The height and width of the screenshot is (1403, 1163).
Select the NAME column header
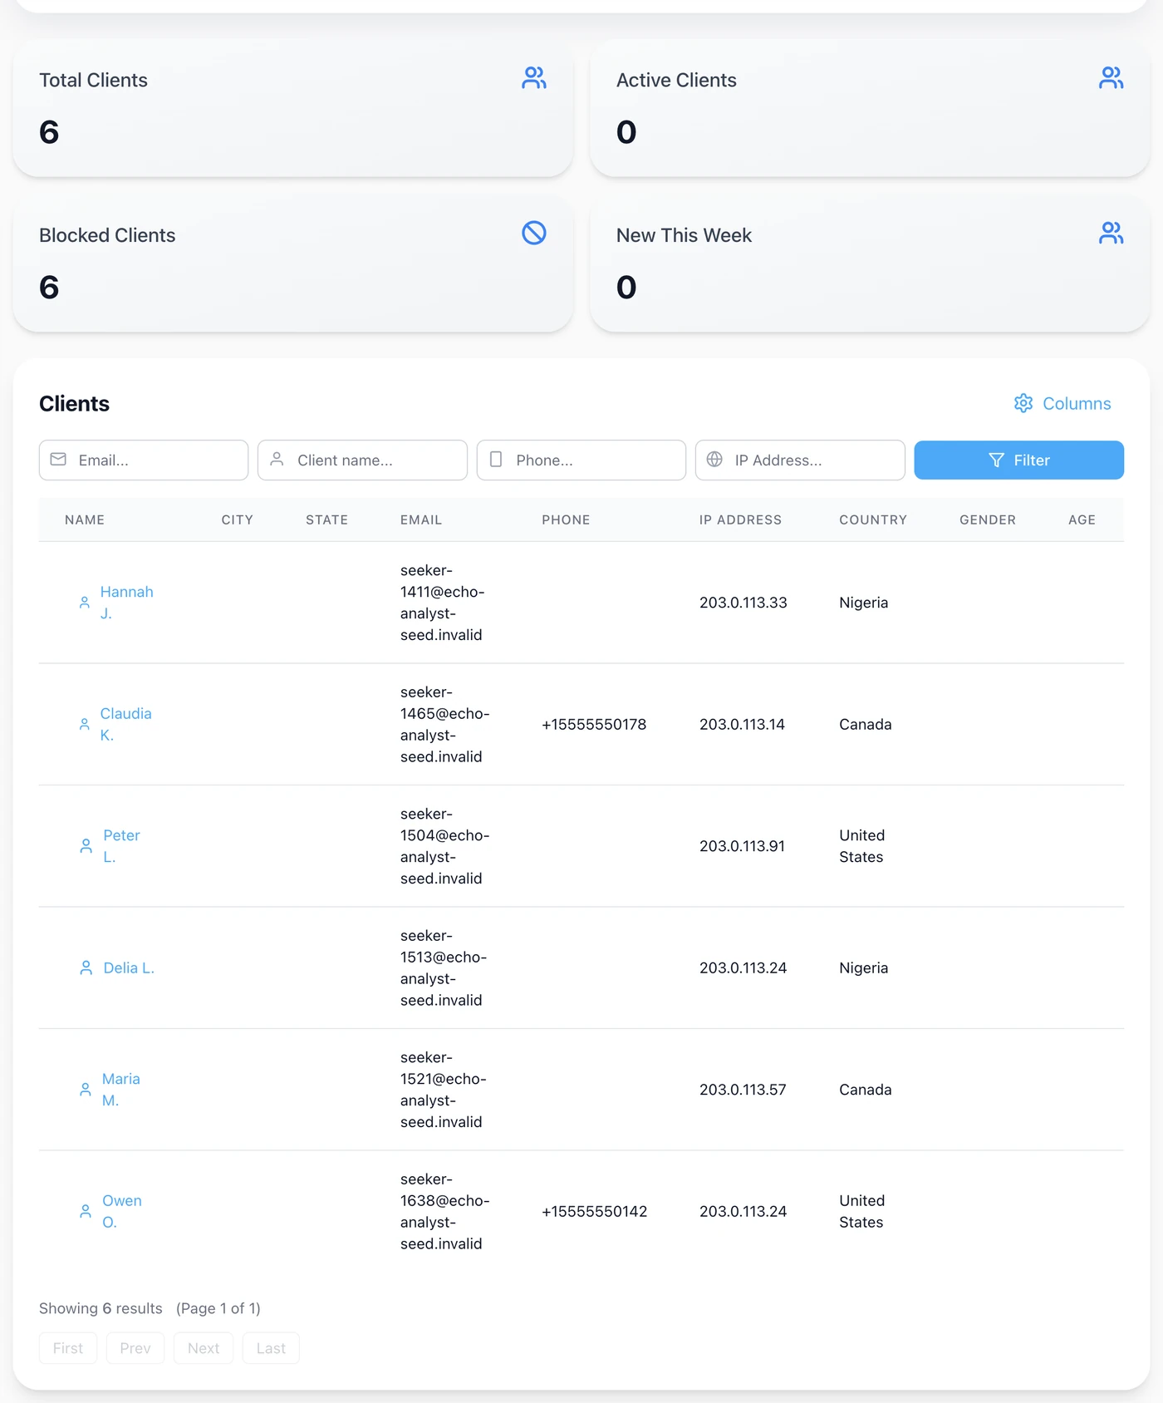pos(85,519)
